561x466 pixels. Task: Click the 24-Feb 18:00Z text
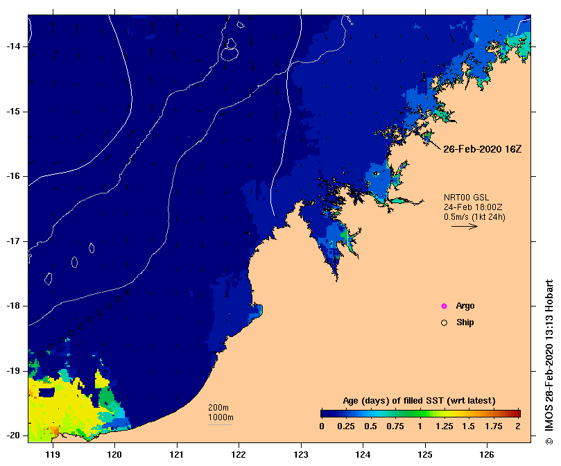click(473, 207)
